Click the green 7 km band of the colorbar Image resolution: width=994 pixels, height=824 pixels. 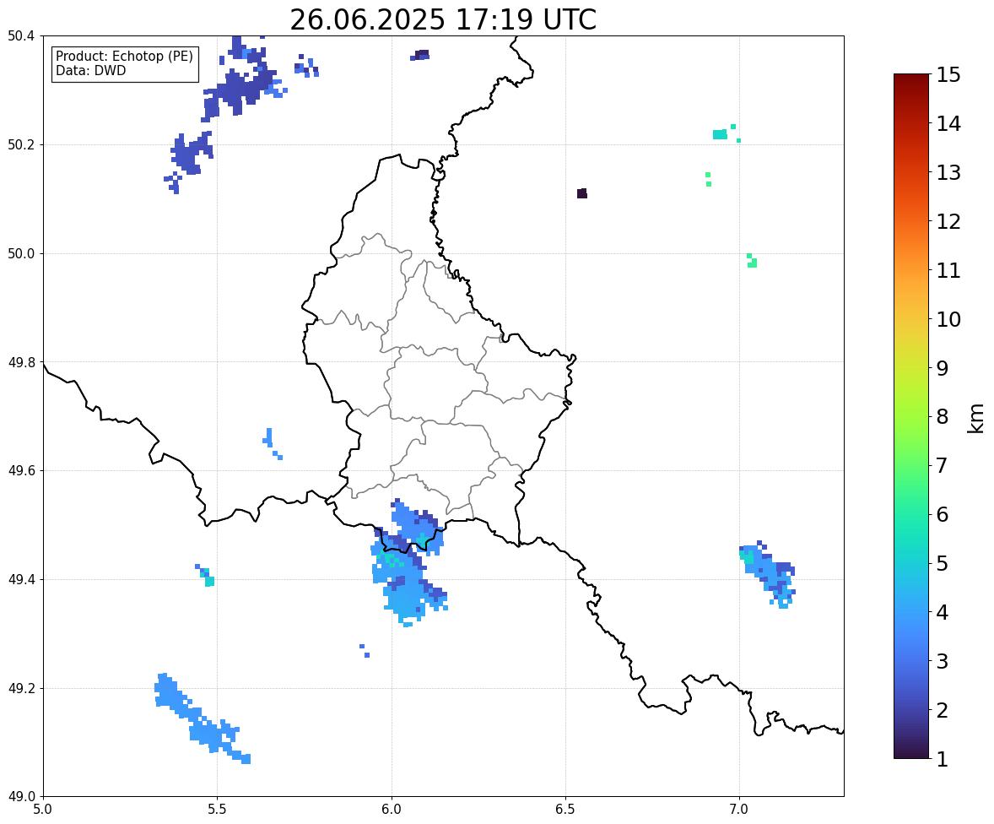click(x=911, y=465)
